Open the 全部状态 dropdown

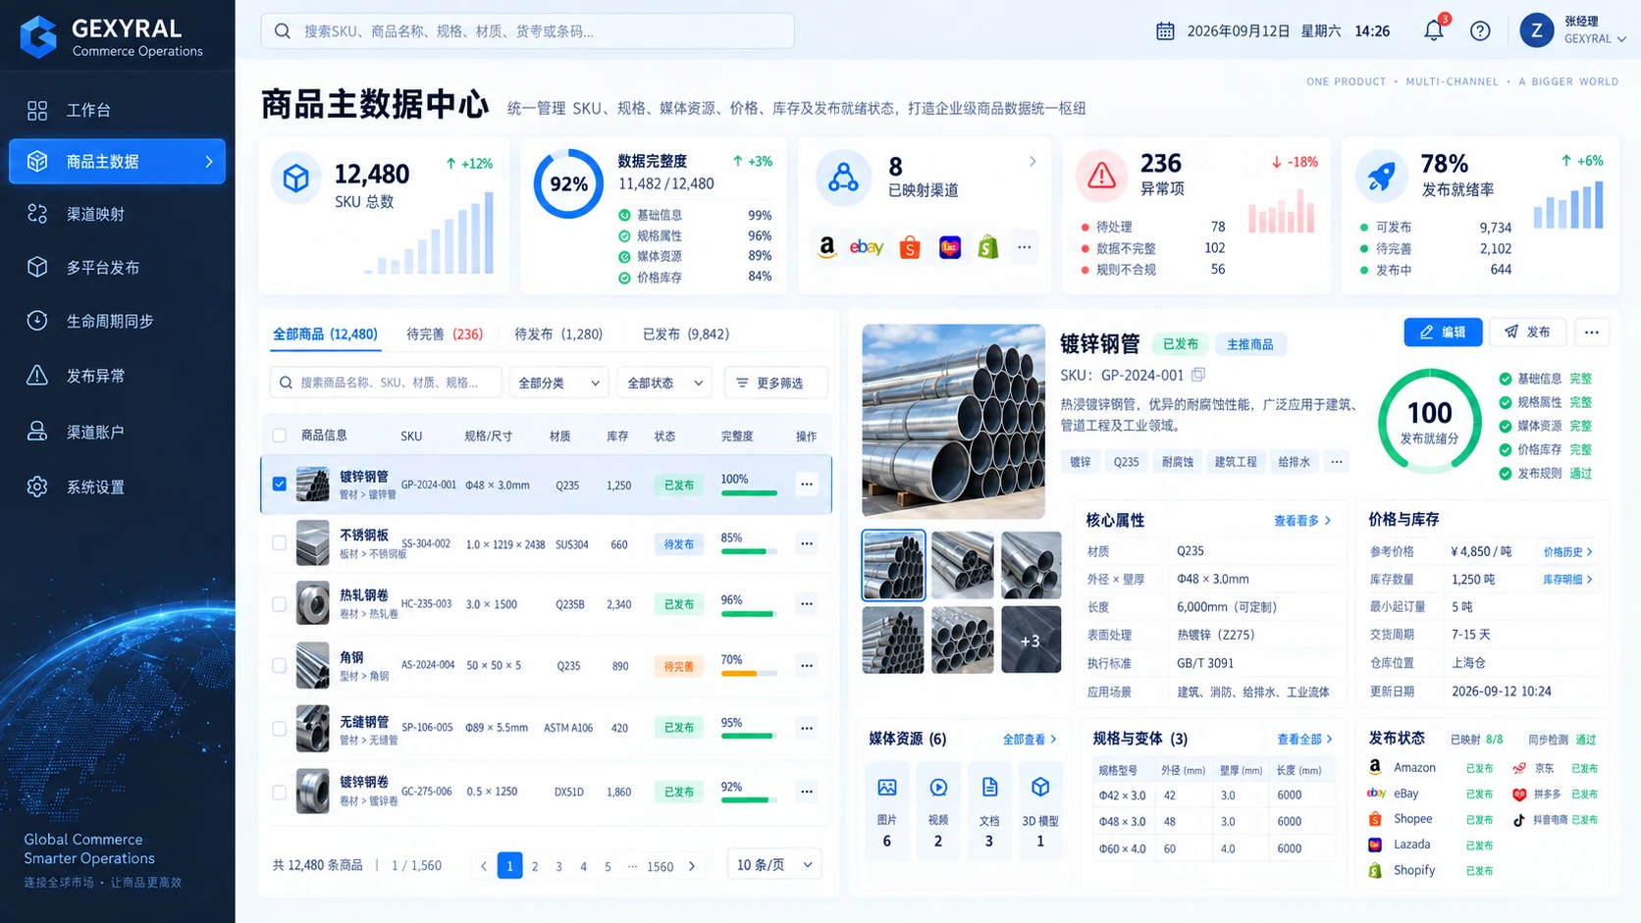tap(665, 383)
